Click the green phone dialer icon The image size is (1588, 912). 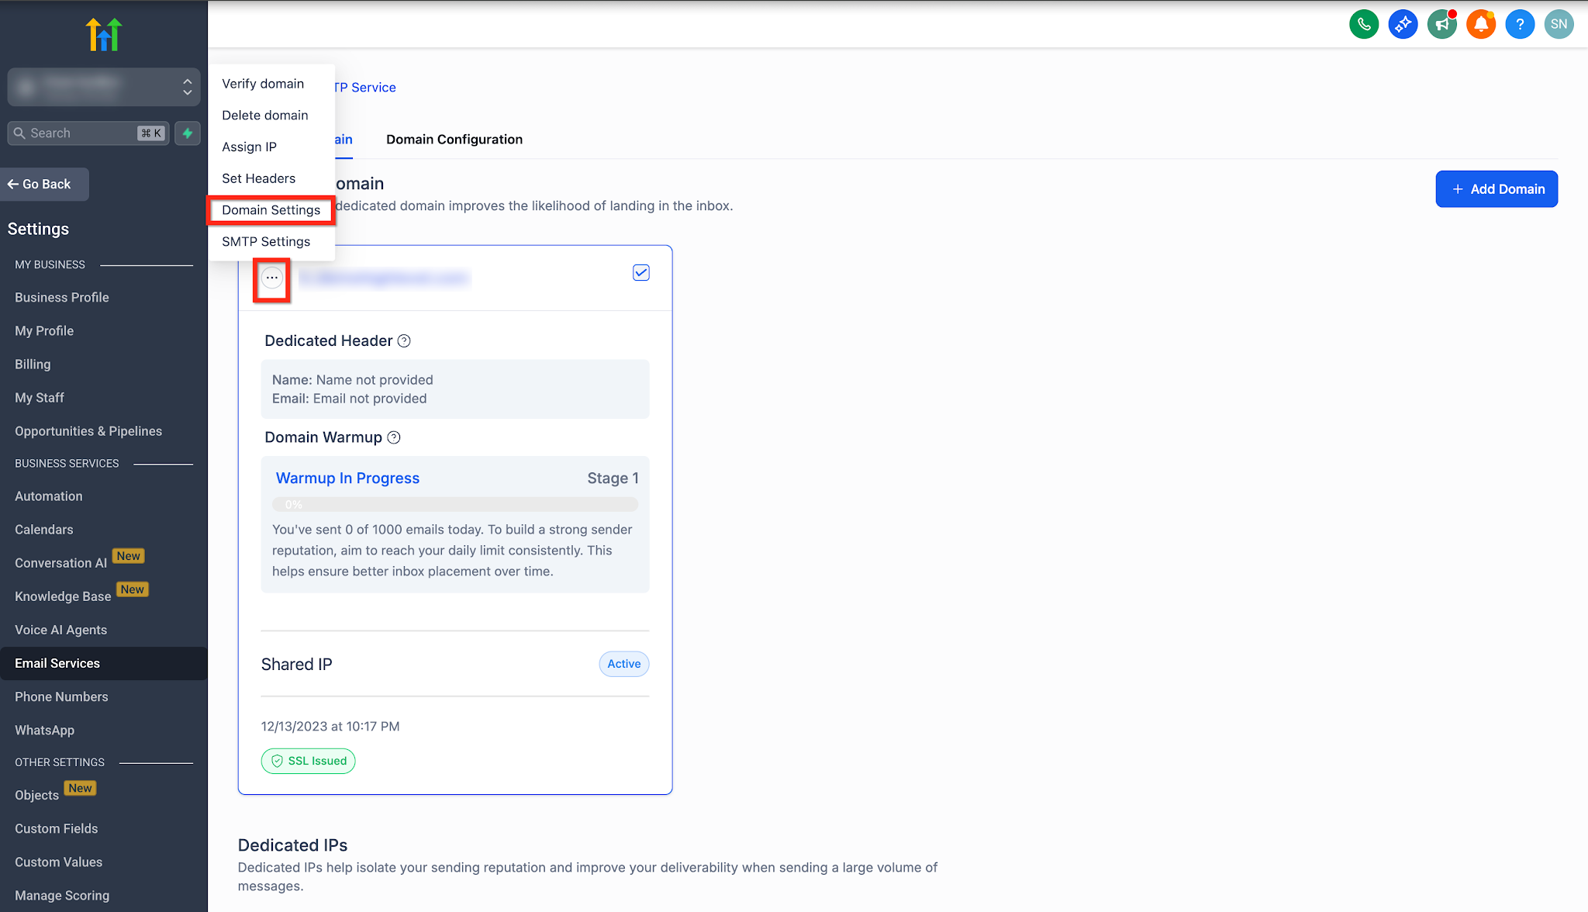click(1364, 24)
